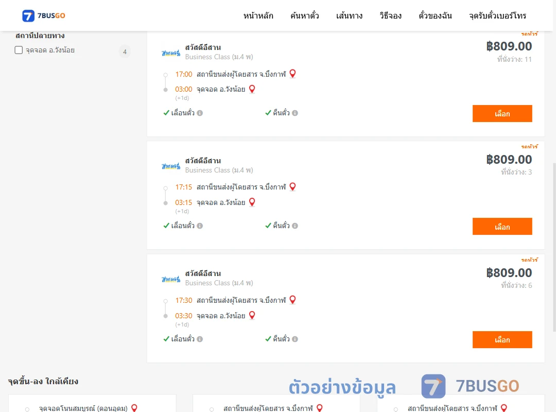Click operator logo on 17:15 trip card
Image resolution: width=556 pixels, height=412 pixels.
pyautogui.click(x=171, y=166)
